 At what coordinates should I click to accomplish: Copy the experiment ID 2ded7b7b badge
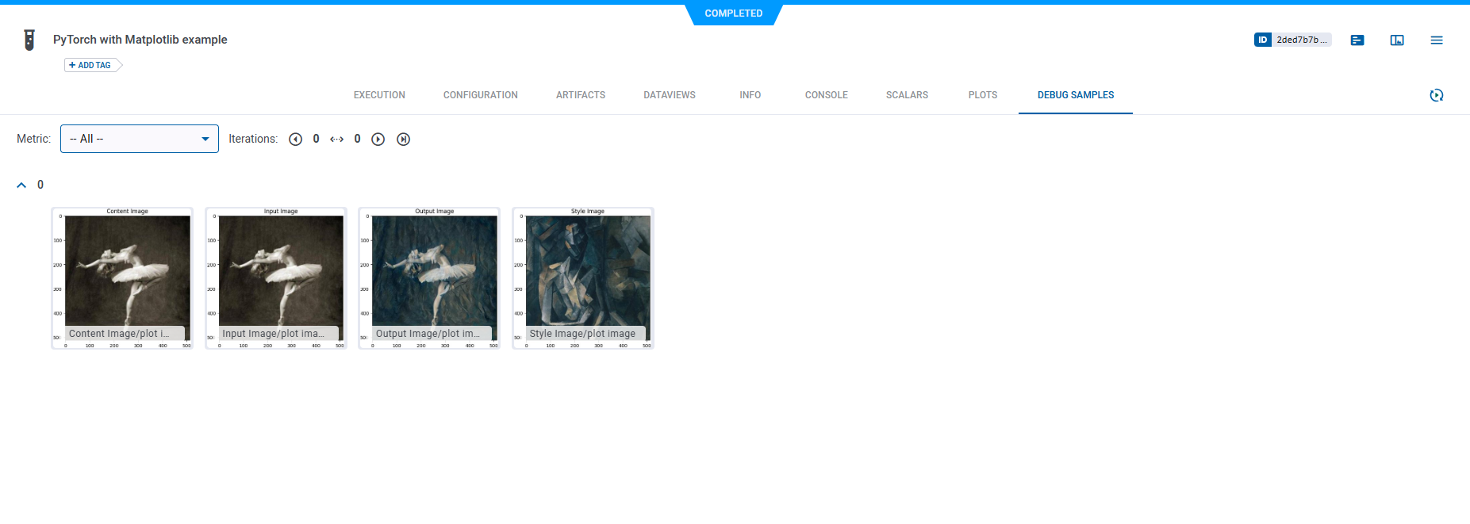pyautogui.click(x=1292, y=40)
